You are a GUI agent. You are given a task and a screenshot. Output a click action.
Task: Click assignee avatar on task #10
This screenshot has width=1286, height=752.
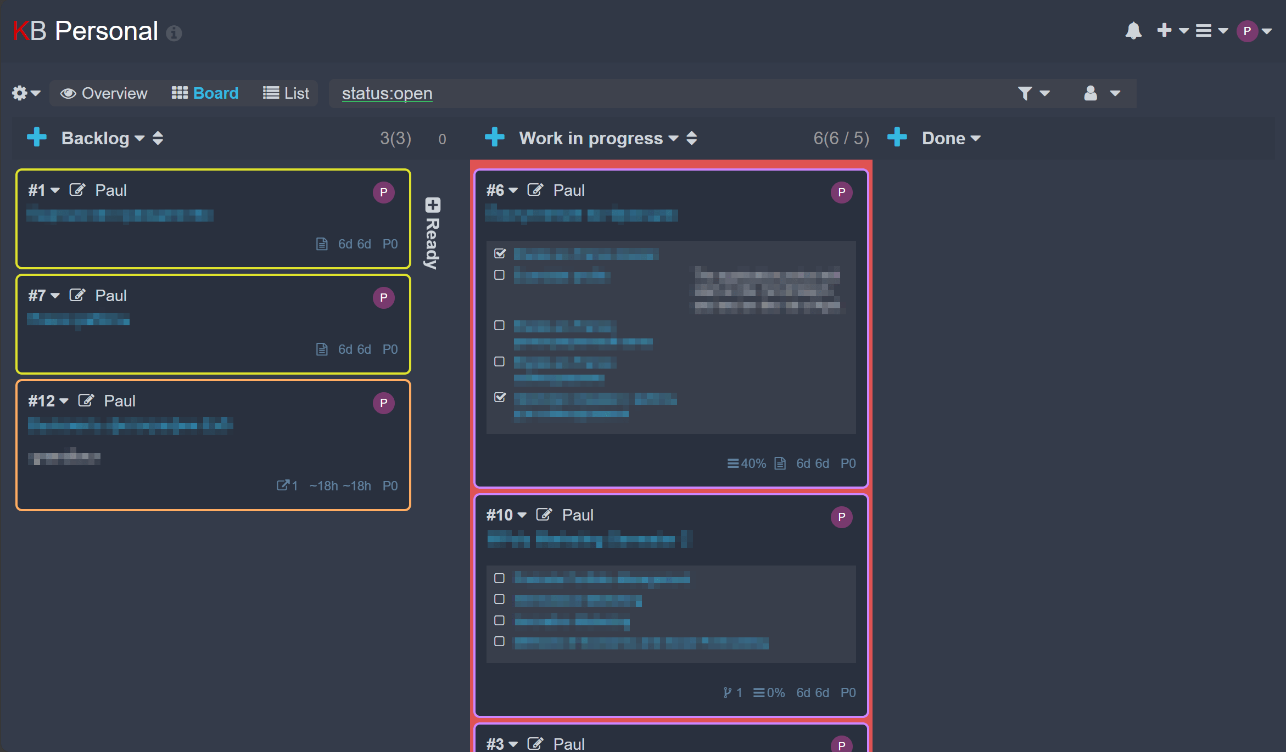pyautogui.click(x=842, y=517)
